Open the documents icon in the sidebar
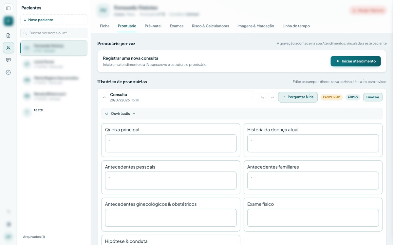The height and width of the screenshot is (245, 393). tap(9, 35)
